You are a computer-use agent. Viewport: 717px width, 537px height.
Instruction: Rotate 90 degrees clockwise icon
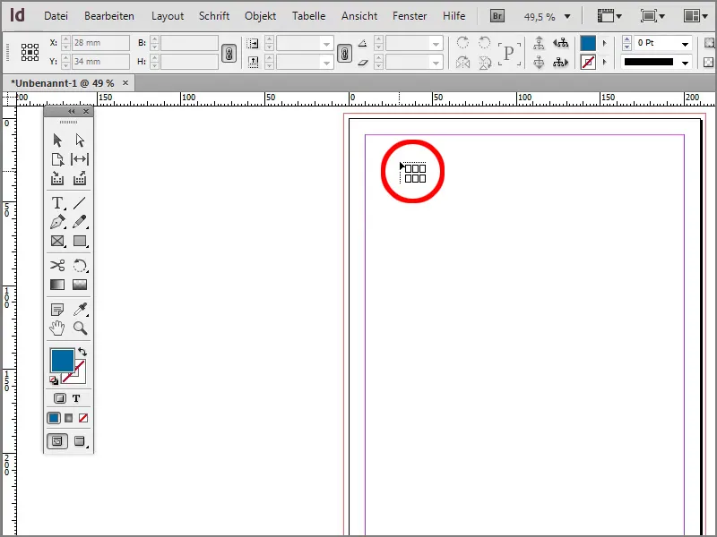[462, 43]
